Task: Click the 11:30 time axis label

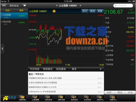Action: (68, 65)
